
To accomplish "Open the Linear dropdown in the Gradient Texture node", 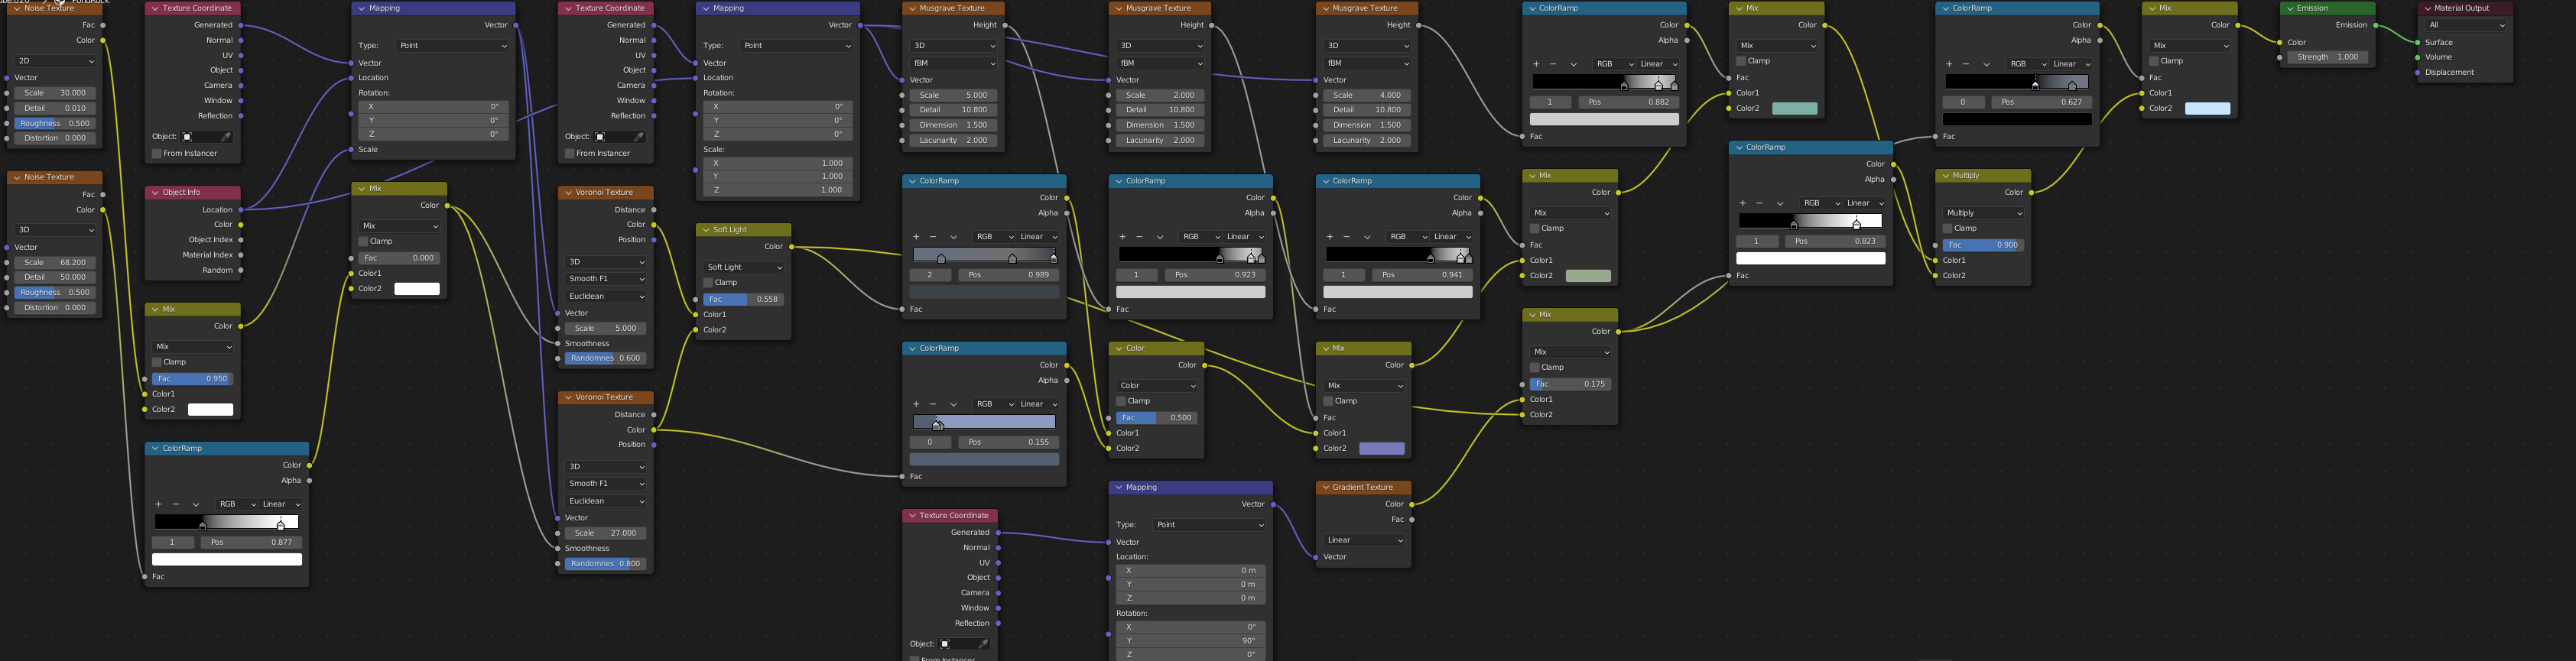I will [x=1364, y=540].
